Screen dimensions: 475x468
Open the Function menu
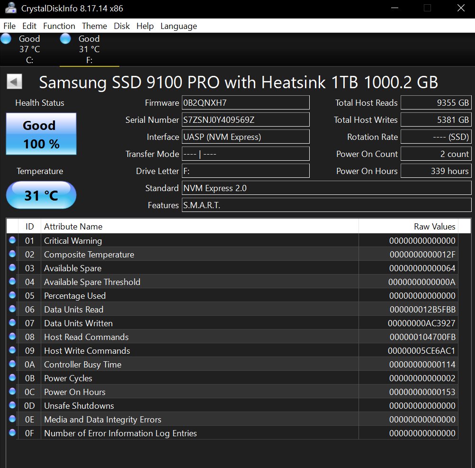tap(59, 26)
